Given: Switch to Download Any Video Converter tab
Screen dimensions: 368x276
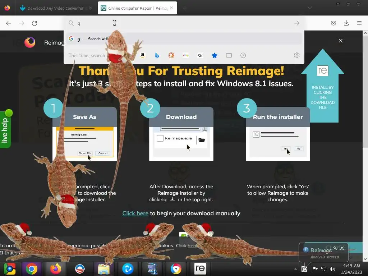Looking at the screenshot, I should tap(56, 8).
